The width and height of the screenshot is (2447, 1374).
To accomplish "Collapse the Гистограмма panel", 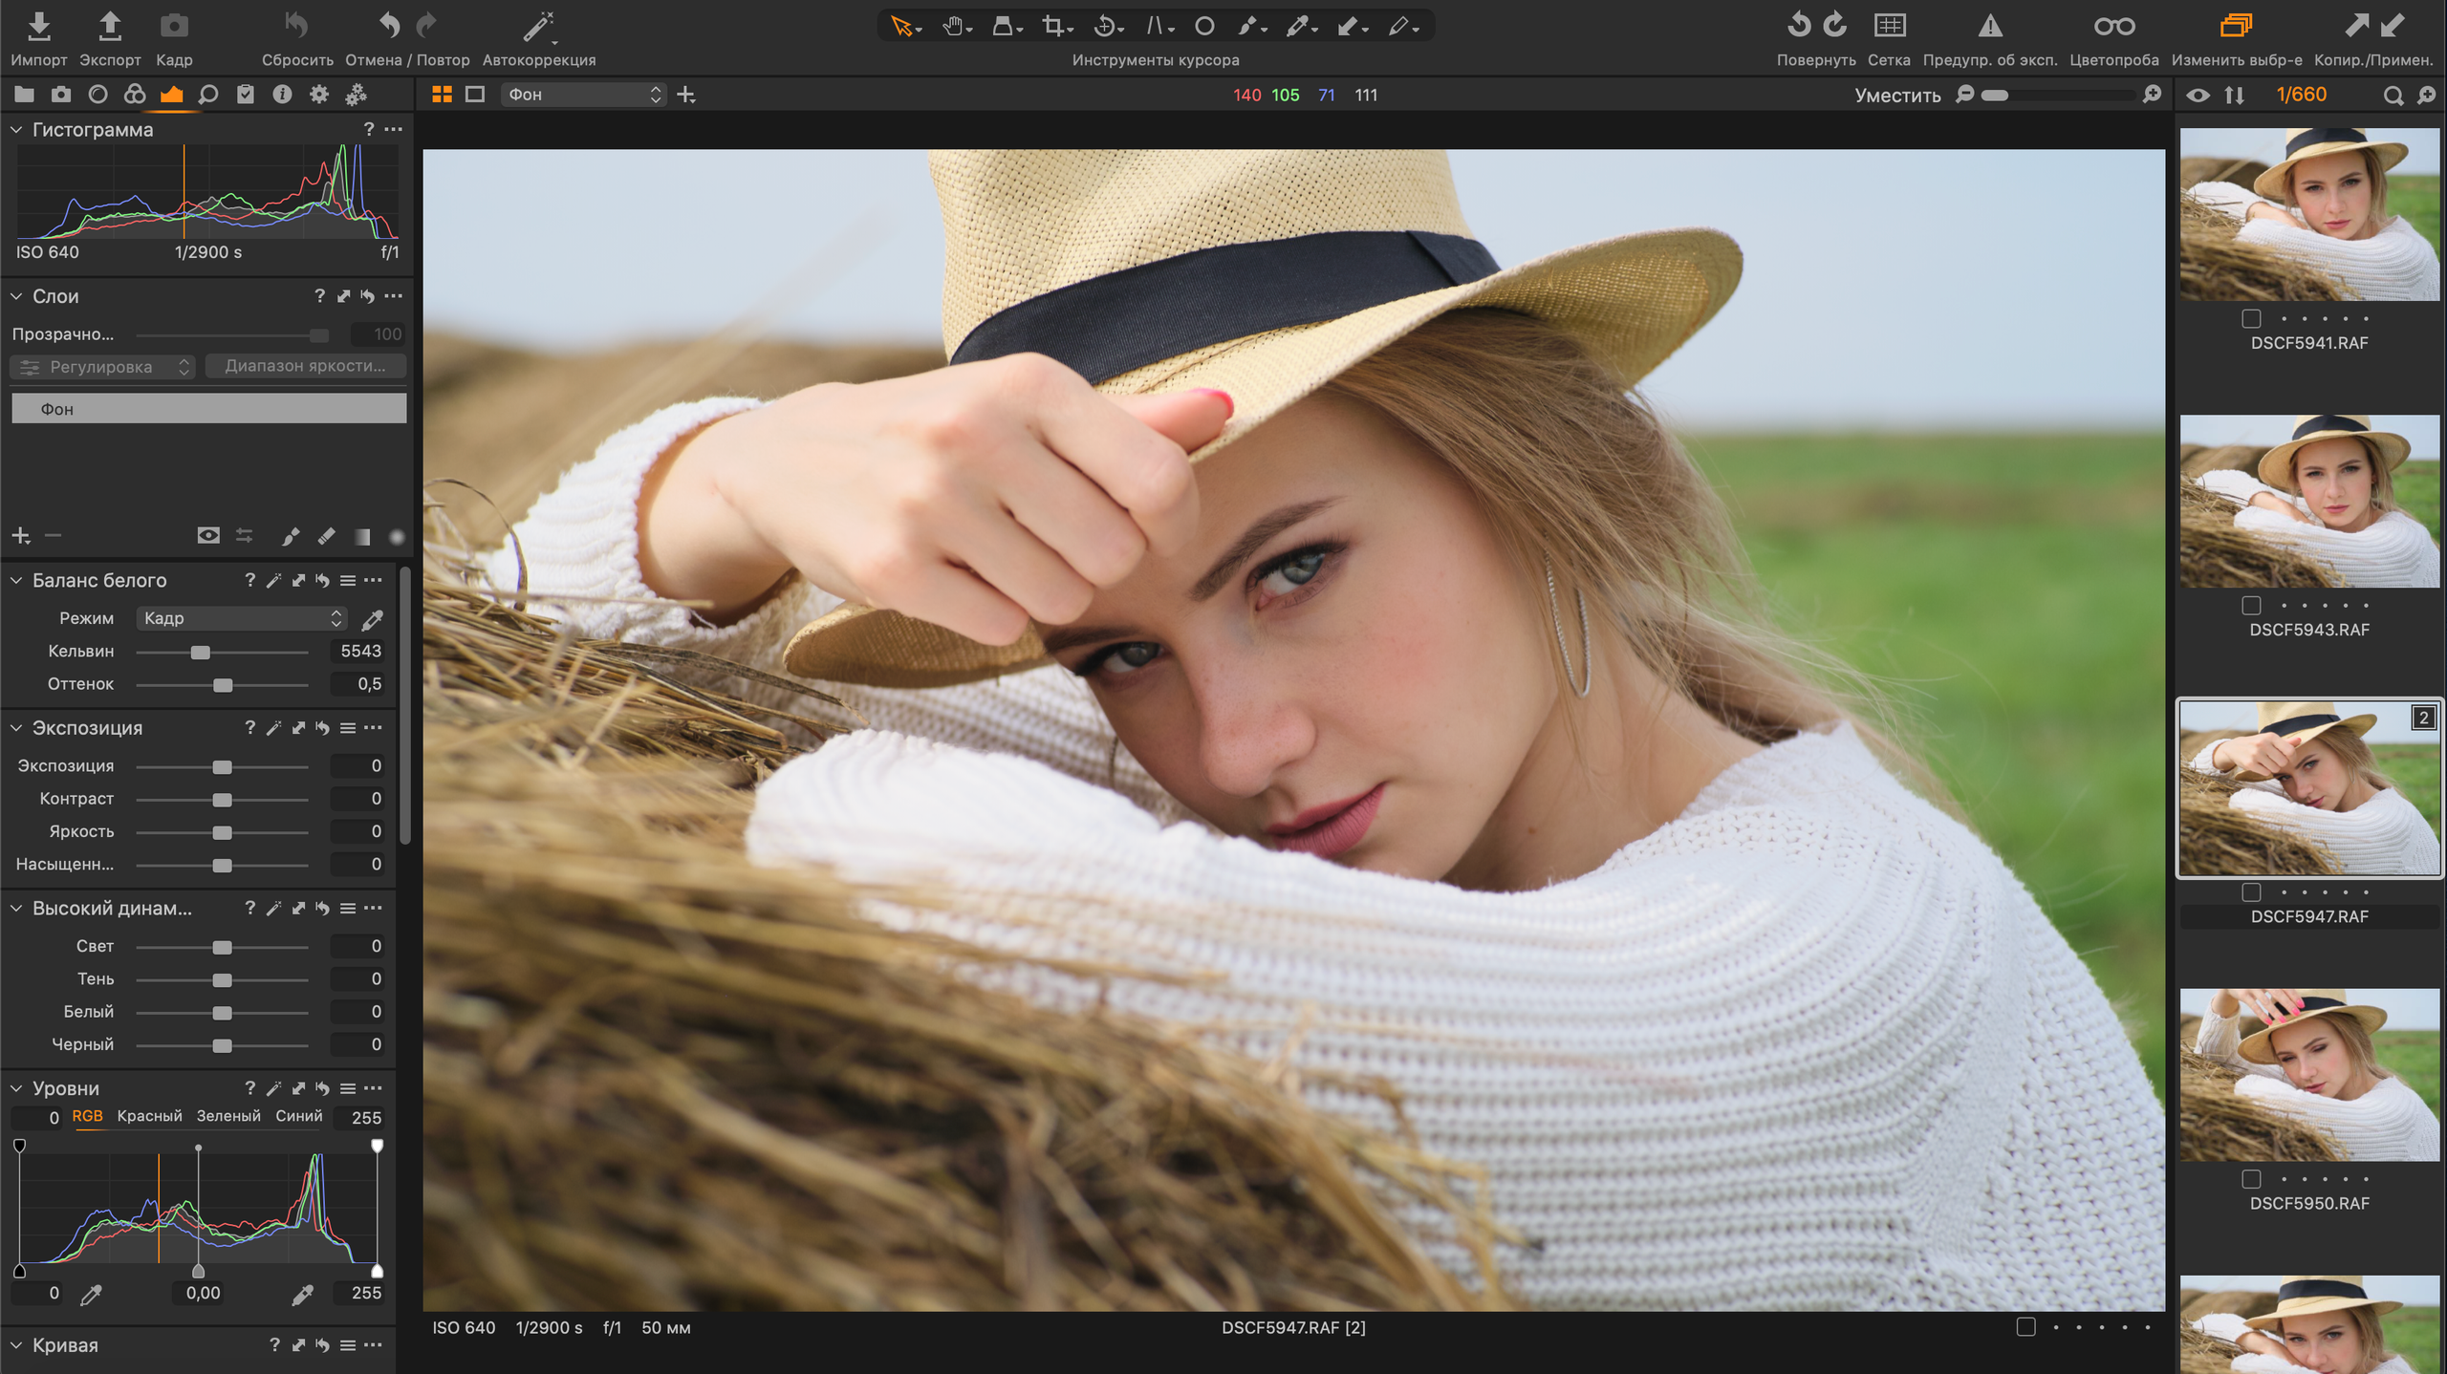I will coord(16,129).
